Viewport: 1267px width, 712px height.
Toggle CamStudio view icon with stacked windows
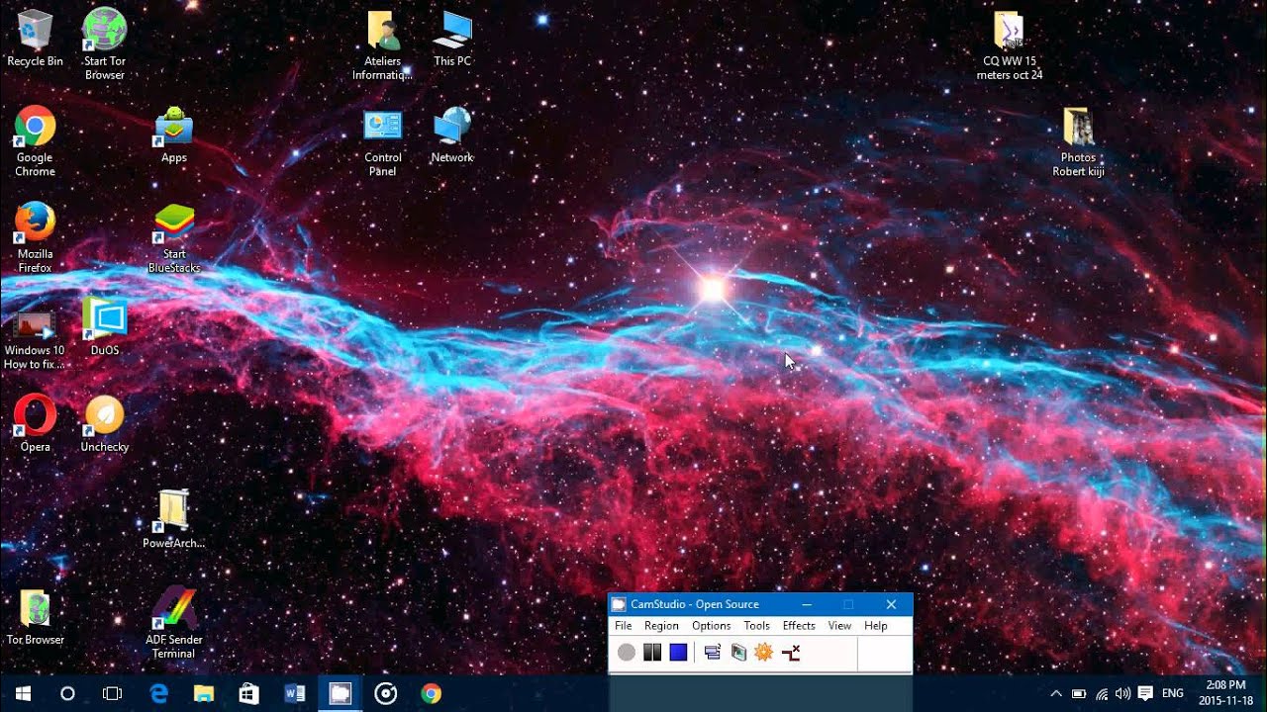click(712, 653)
